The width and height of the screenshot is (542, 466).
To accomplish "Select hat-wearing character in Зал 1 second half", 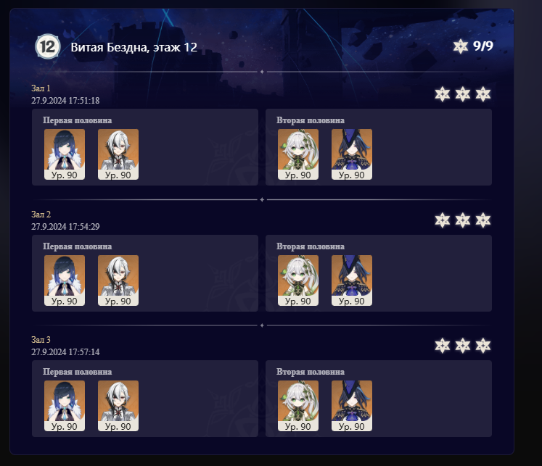I will click(x=352, y=154).
